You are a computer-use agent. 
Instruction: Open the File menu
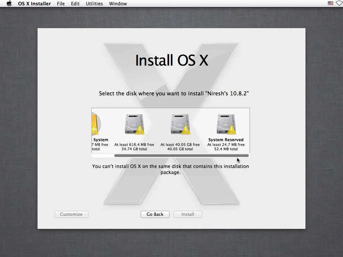coord(61,4)
